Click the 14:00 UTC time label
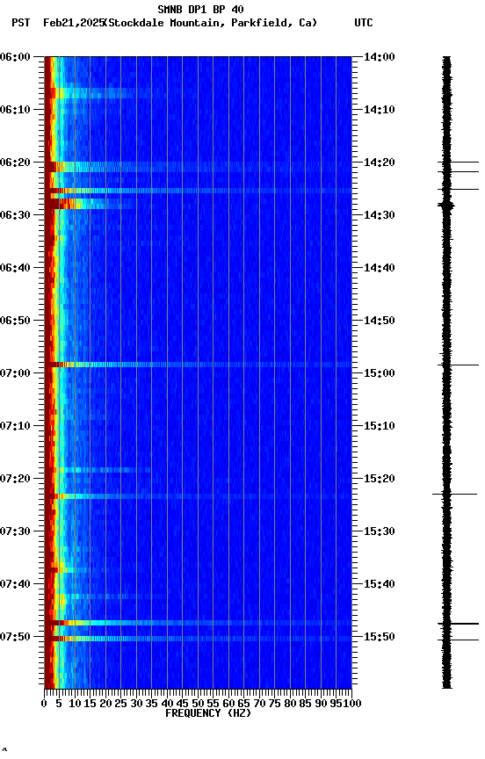The height and width of the screenshot is (759, 485). pos(380,57)
